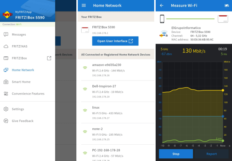The height and width of the screenshot is (161, 232).
Task: Click the secured Wi-Fi network icon
Action: click(x=163, y=34)
